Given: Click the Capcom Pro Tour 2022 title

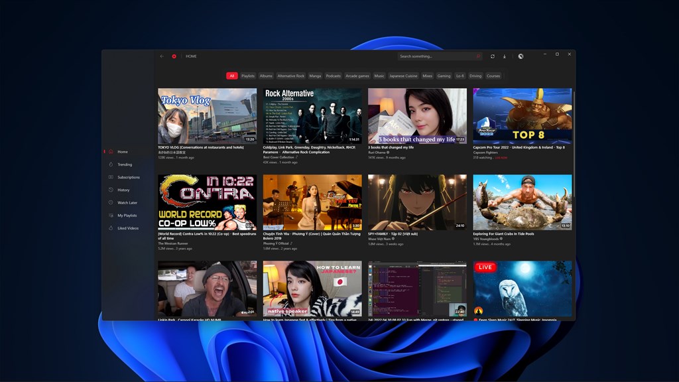Looking at the screenshot, I should [519, 147].
